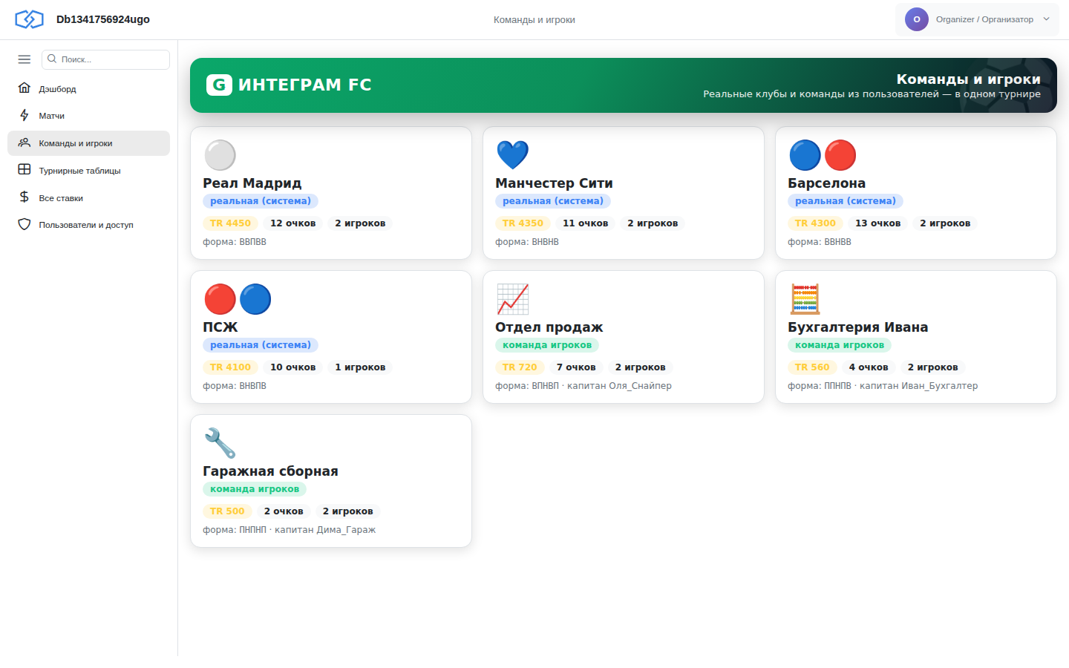Click the Db1341756924ugo database name

[103, 19]
